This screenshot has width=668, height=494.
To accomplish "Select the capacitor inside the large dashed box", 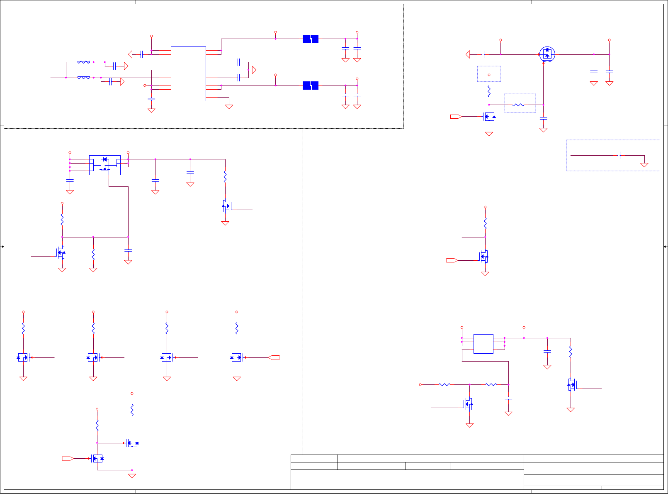I will point(619,156).
